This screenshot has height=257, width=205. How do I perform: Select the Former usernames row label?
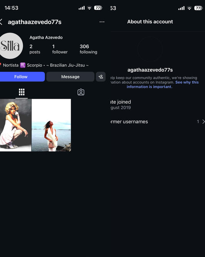[129, 122]
